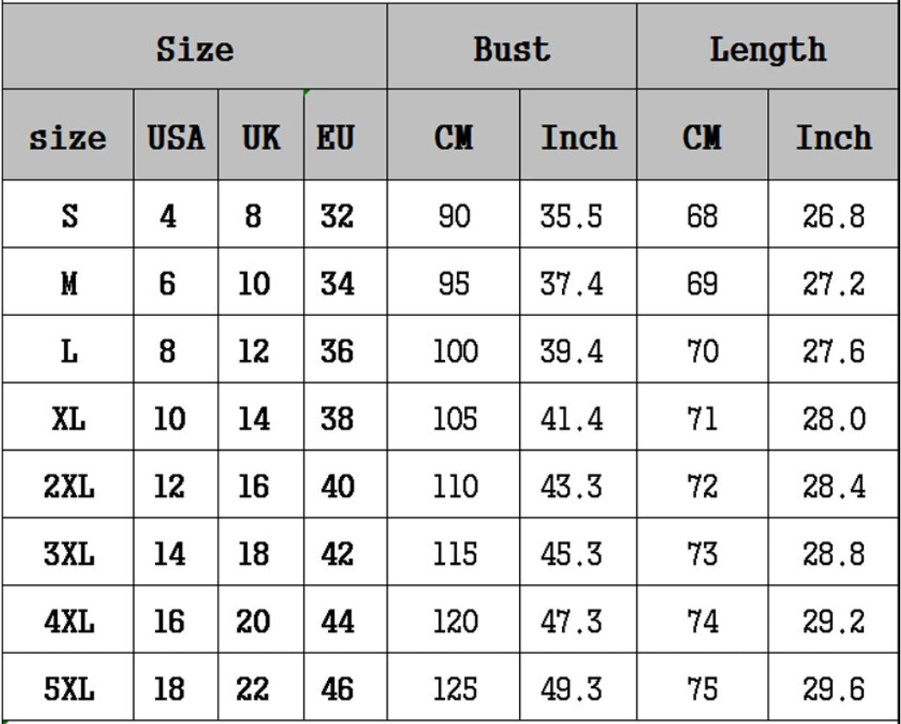Image resolution: width=901 pixels, height=724 pixels.
Task: Click the 5XL size row label
Action: click(x=68, y=689)
